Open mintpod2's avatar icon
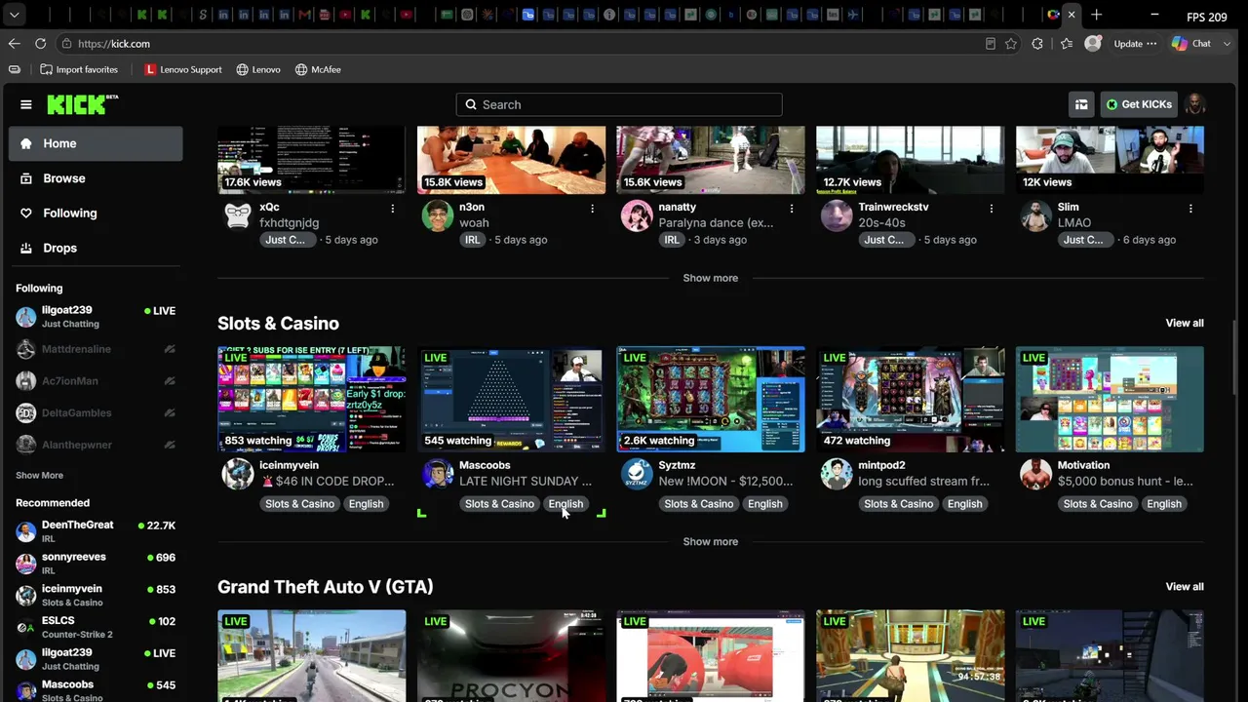The width and height of the screenshot is (1248, 702). pyautogui.click(x=837, y=474)
